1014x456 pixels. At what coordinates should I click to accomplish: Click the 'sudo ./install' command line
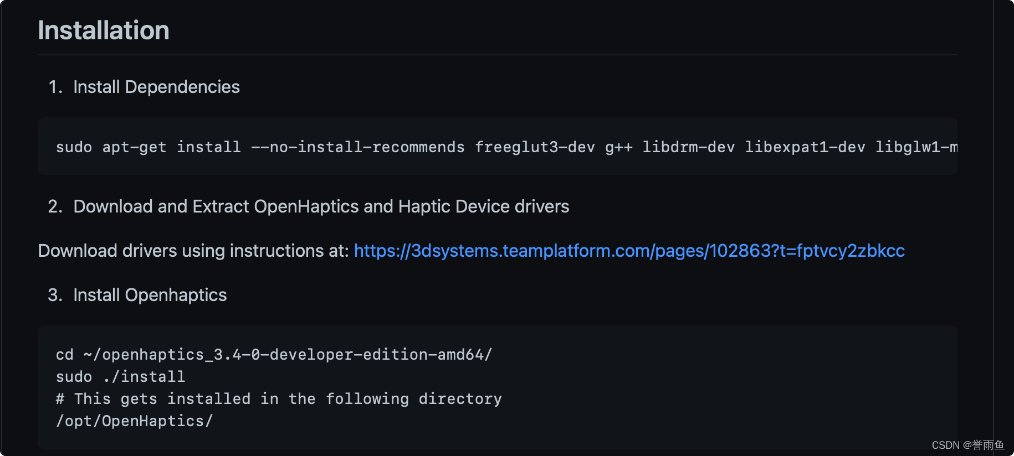coord(120,376)
